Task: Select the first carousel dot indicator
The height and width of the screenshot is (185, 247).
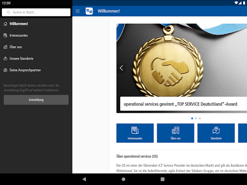Action: (x=192, y=119)
